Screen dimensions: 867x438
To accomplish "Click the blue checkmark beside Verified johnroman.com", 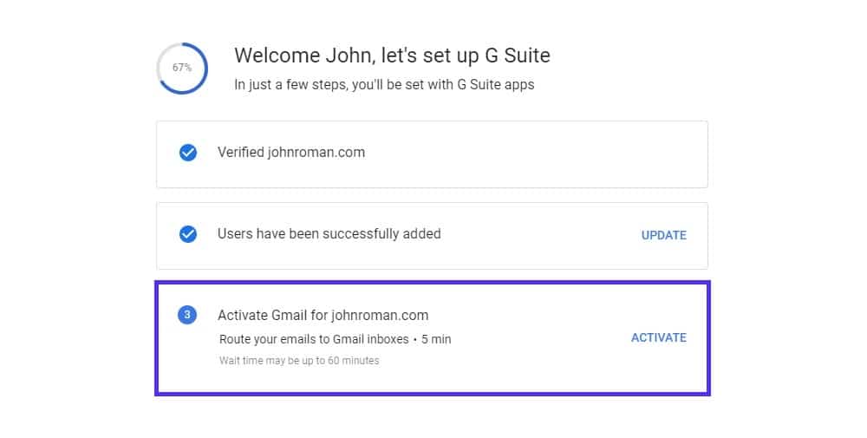I will coord(187,153).
